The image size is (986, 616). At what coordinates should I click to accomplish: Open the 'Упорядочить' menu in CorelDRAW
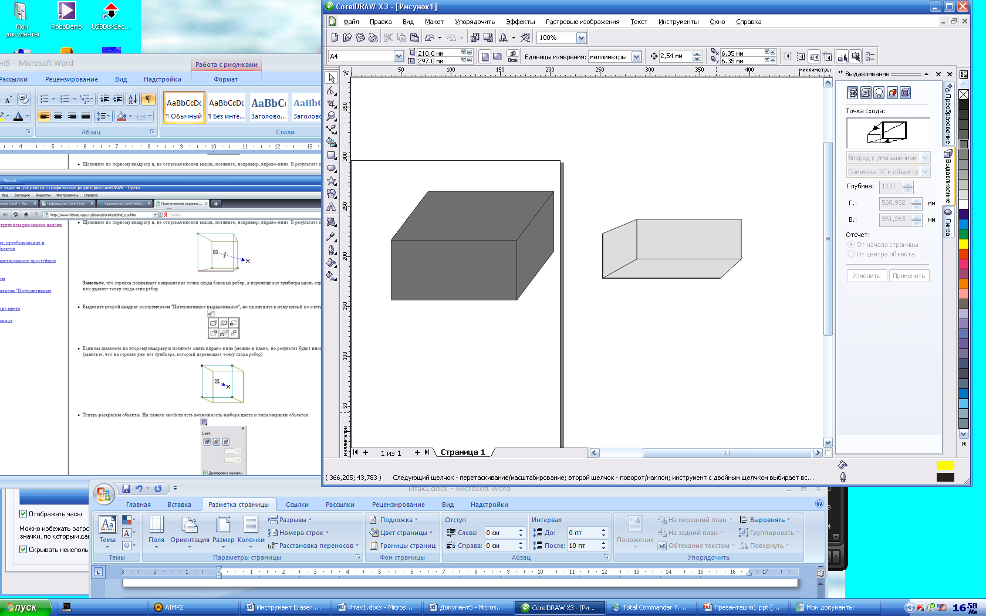(475, 22)
